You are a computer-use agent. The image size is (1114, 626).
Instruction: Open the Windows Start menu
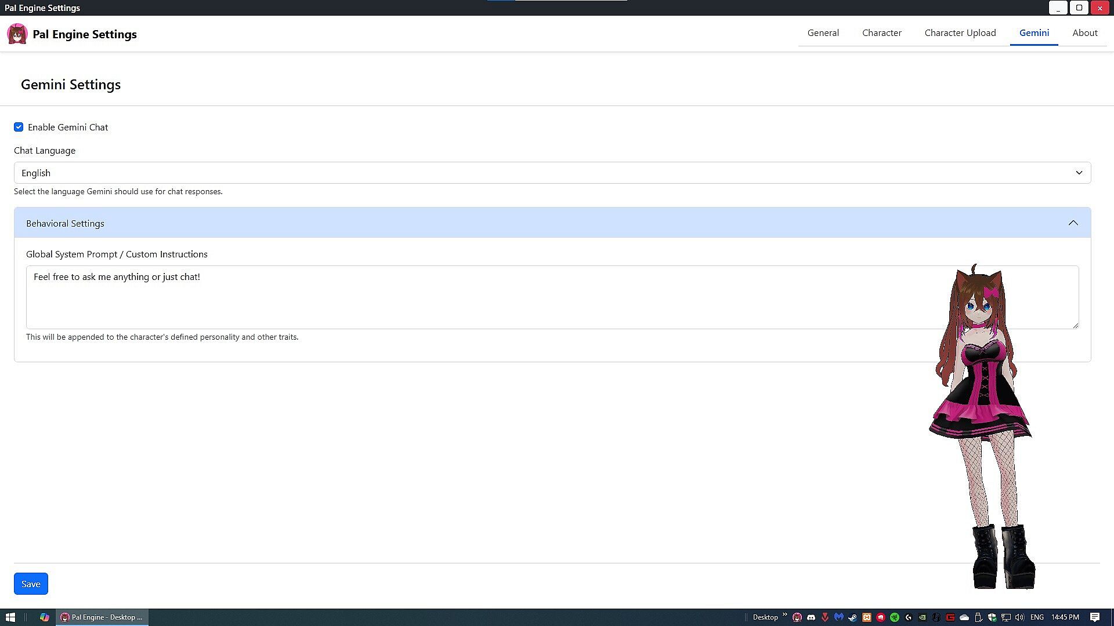point(10,617)
